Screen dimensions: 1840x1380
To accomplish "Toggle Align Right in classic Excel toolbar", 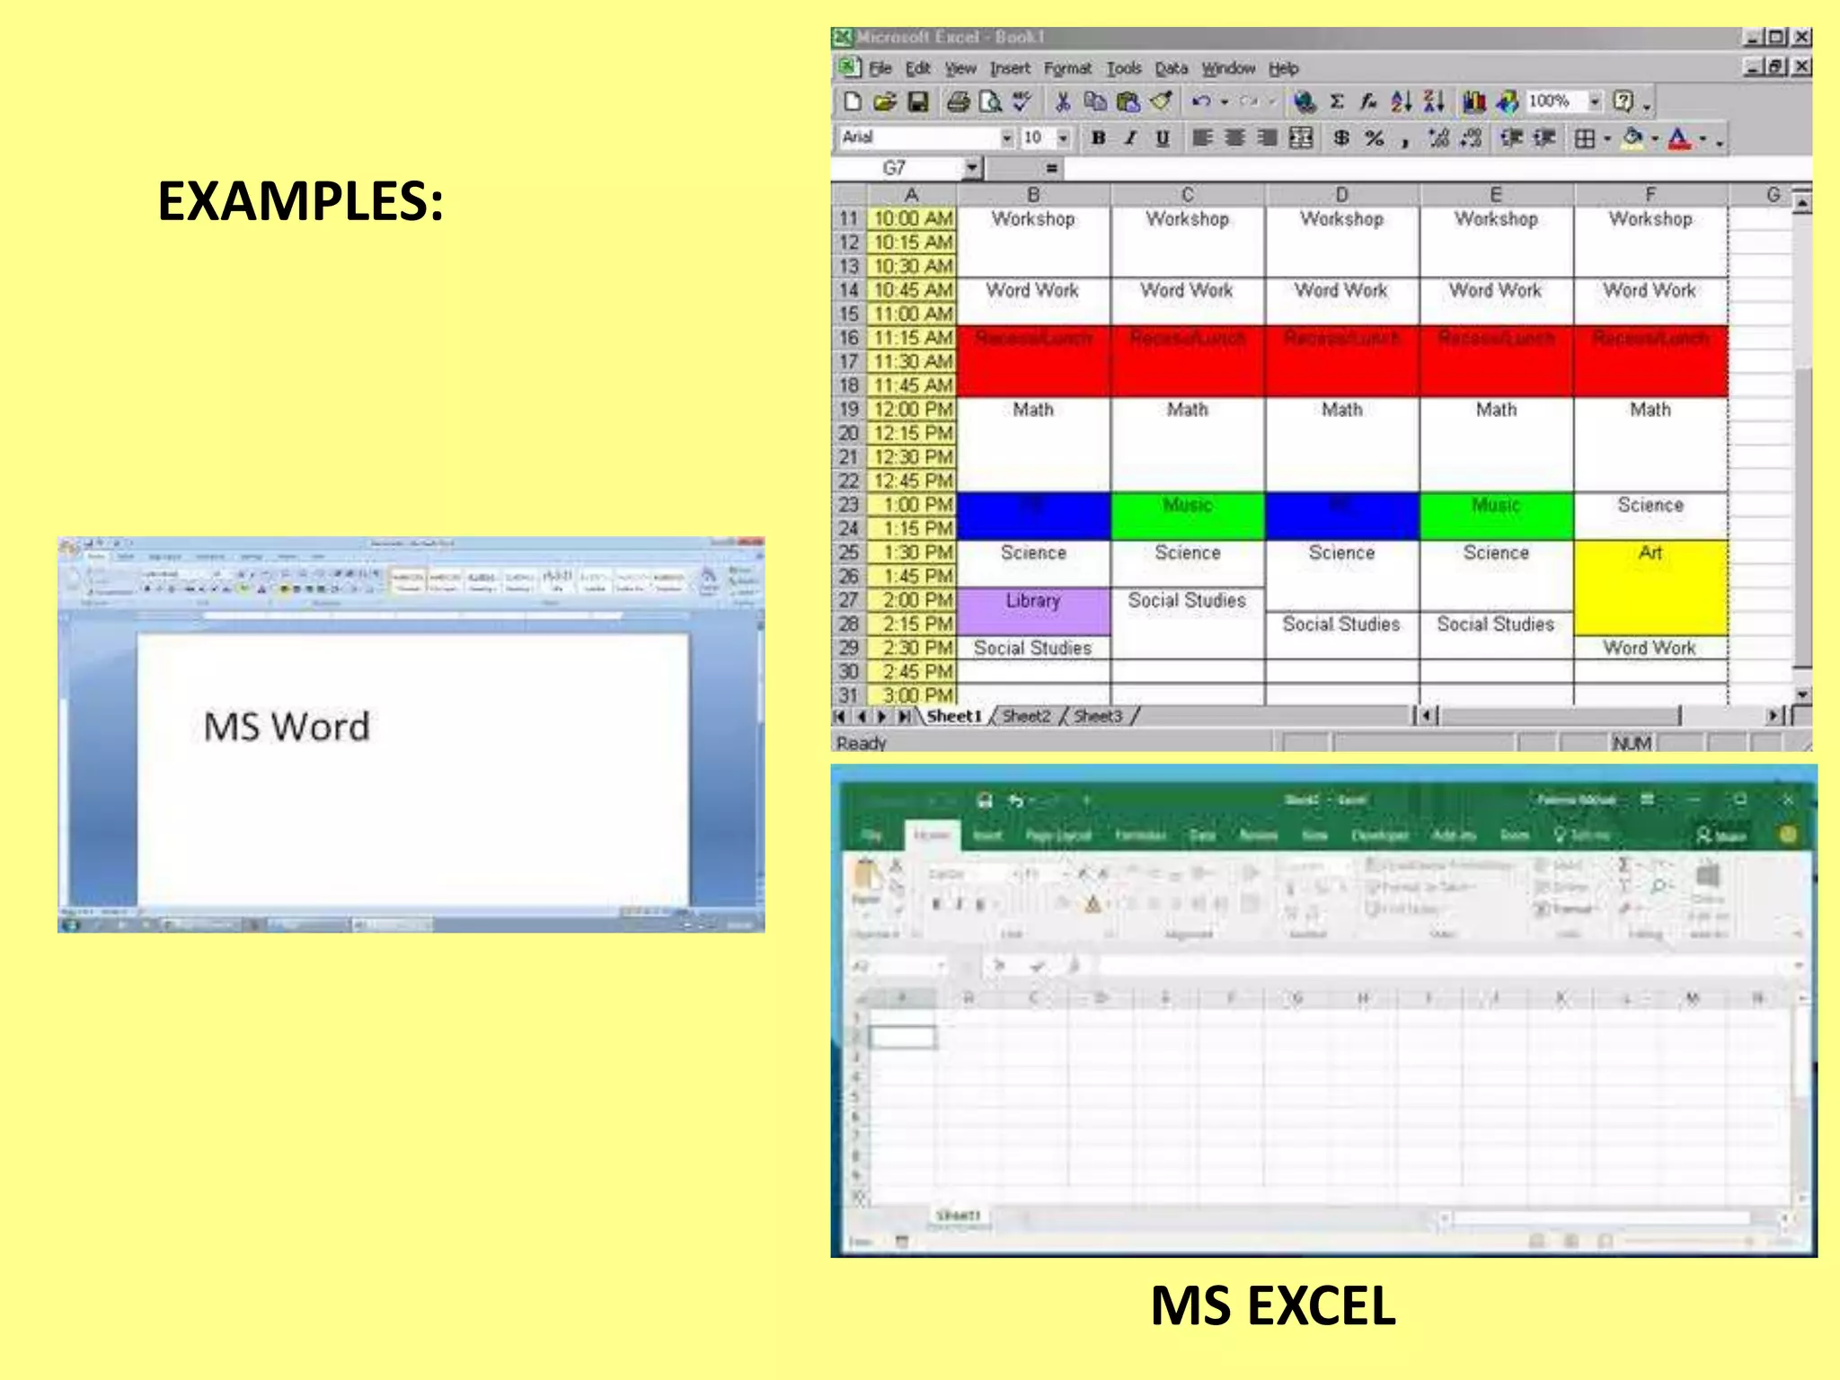I will pyautogui.click(x=1267, y=137).
